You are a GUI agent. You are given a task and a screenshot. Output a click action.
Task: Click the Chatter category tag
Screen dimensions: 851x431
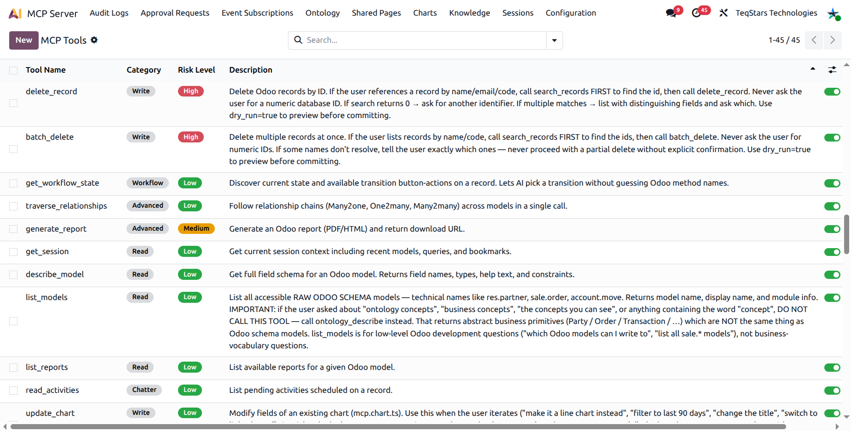pyautogui.click(x=144, y=390)
